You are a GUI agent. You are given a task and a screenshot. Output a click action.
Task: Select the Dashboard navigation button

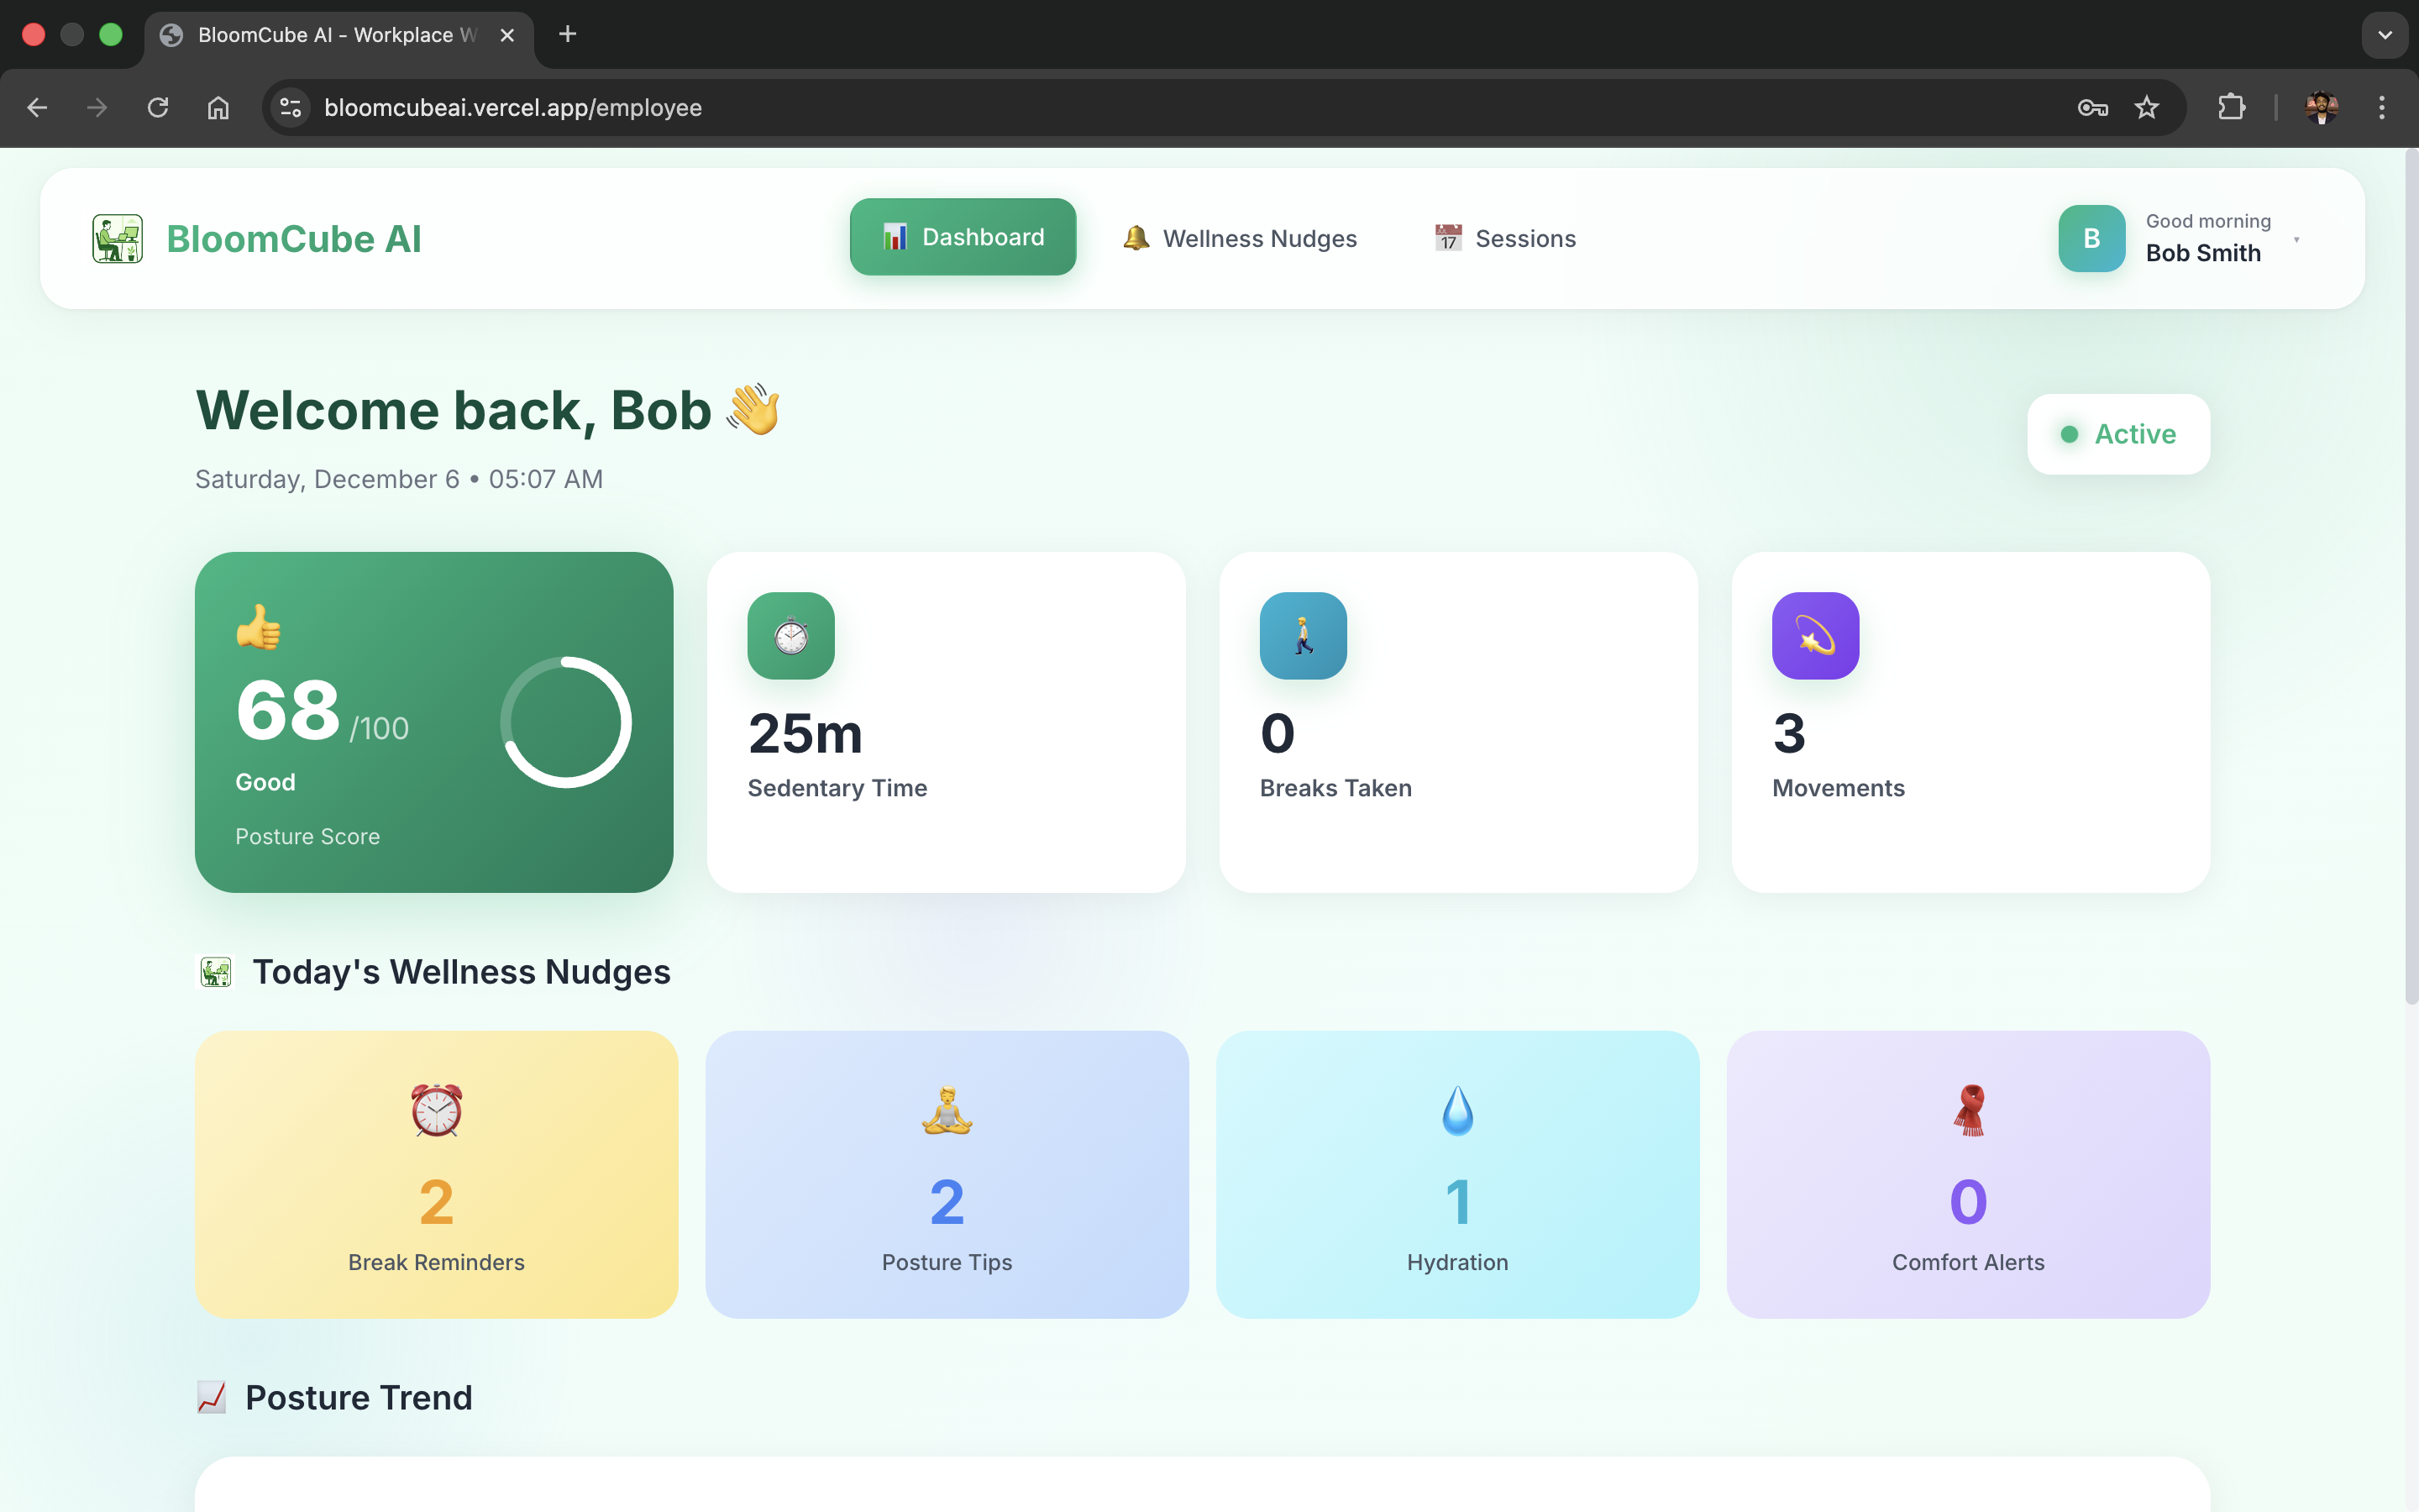click(x=963, y=237)
